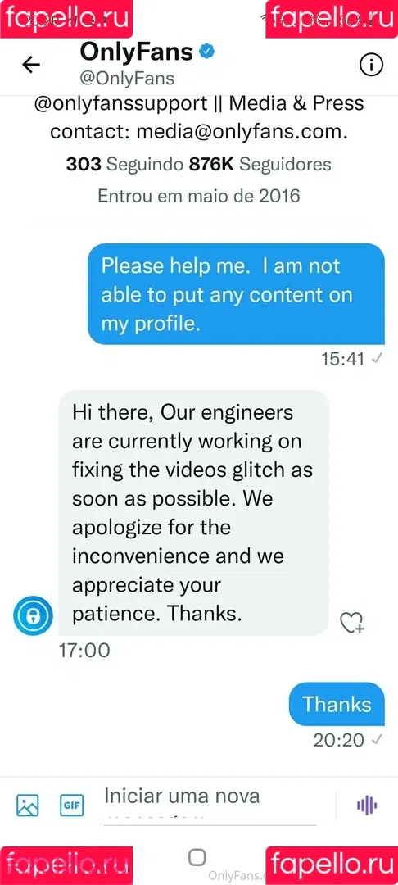This screenshot has width=398, height=885.
Task: Record voice message with waveform icon
Action: [366, 805]
